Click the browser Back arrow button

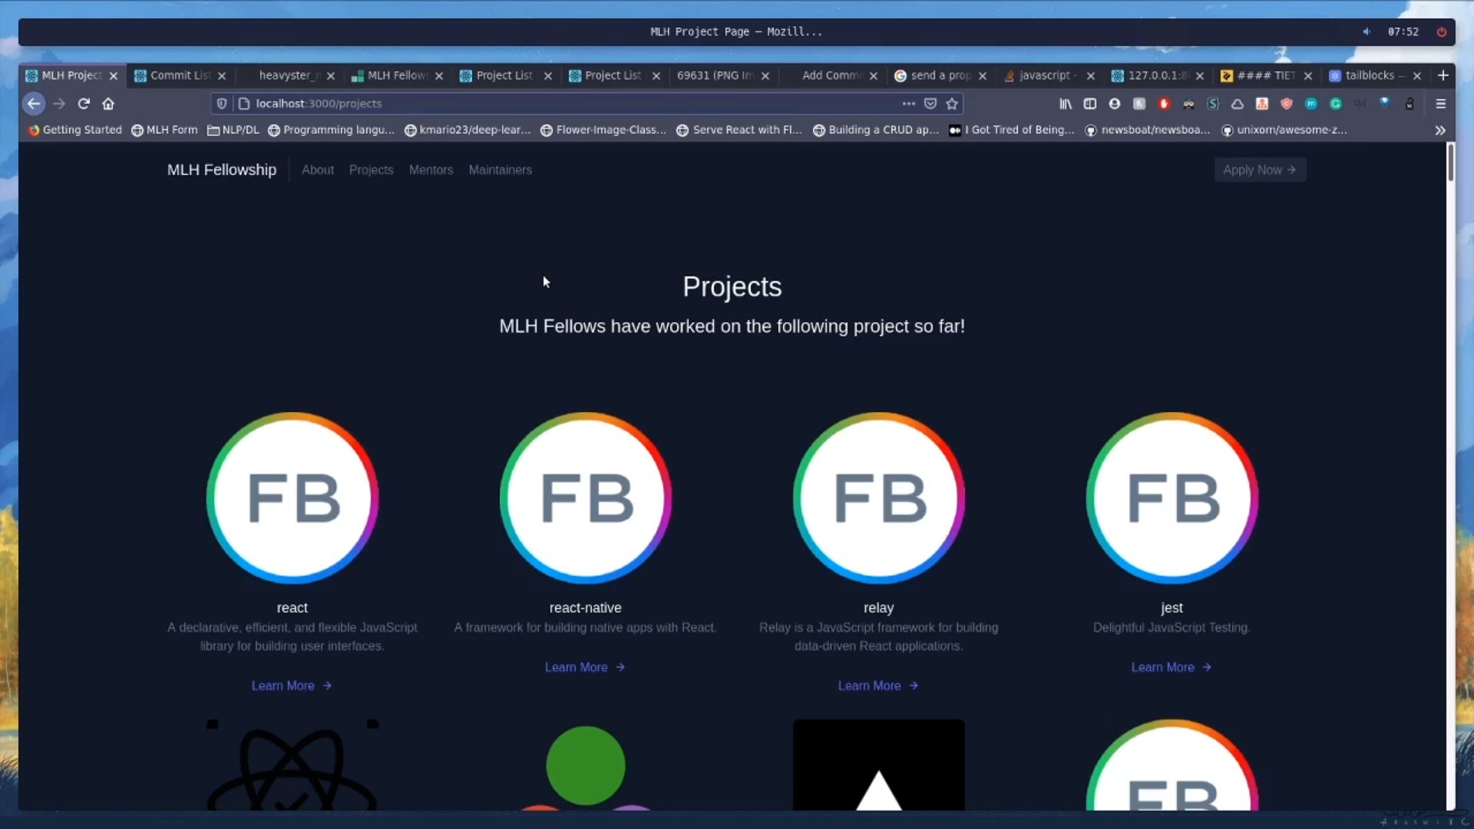click(34, 104)
